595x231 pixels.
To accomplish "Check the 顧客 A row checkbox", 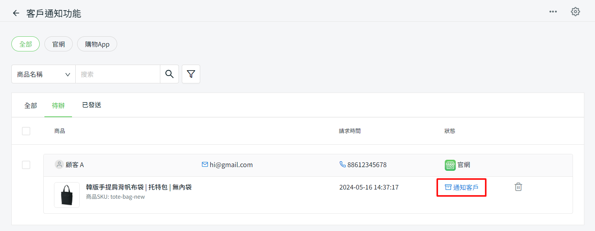I will pos(26,165).
